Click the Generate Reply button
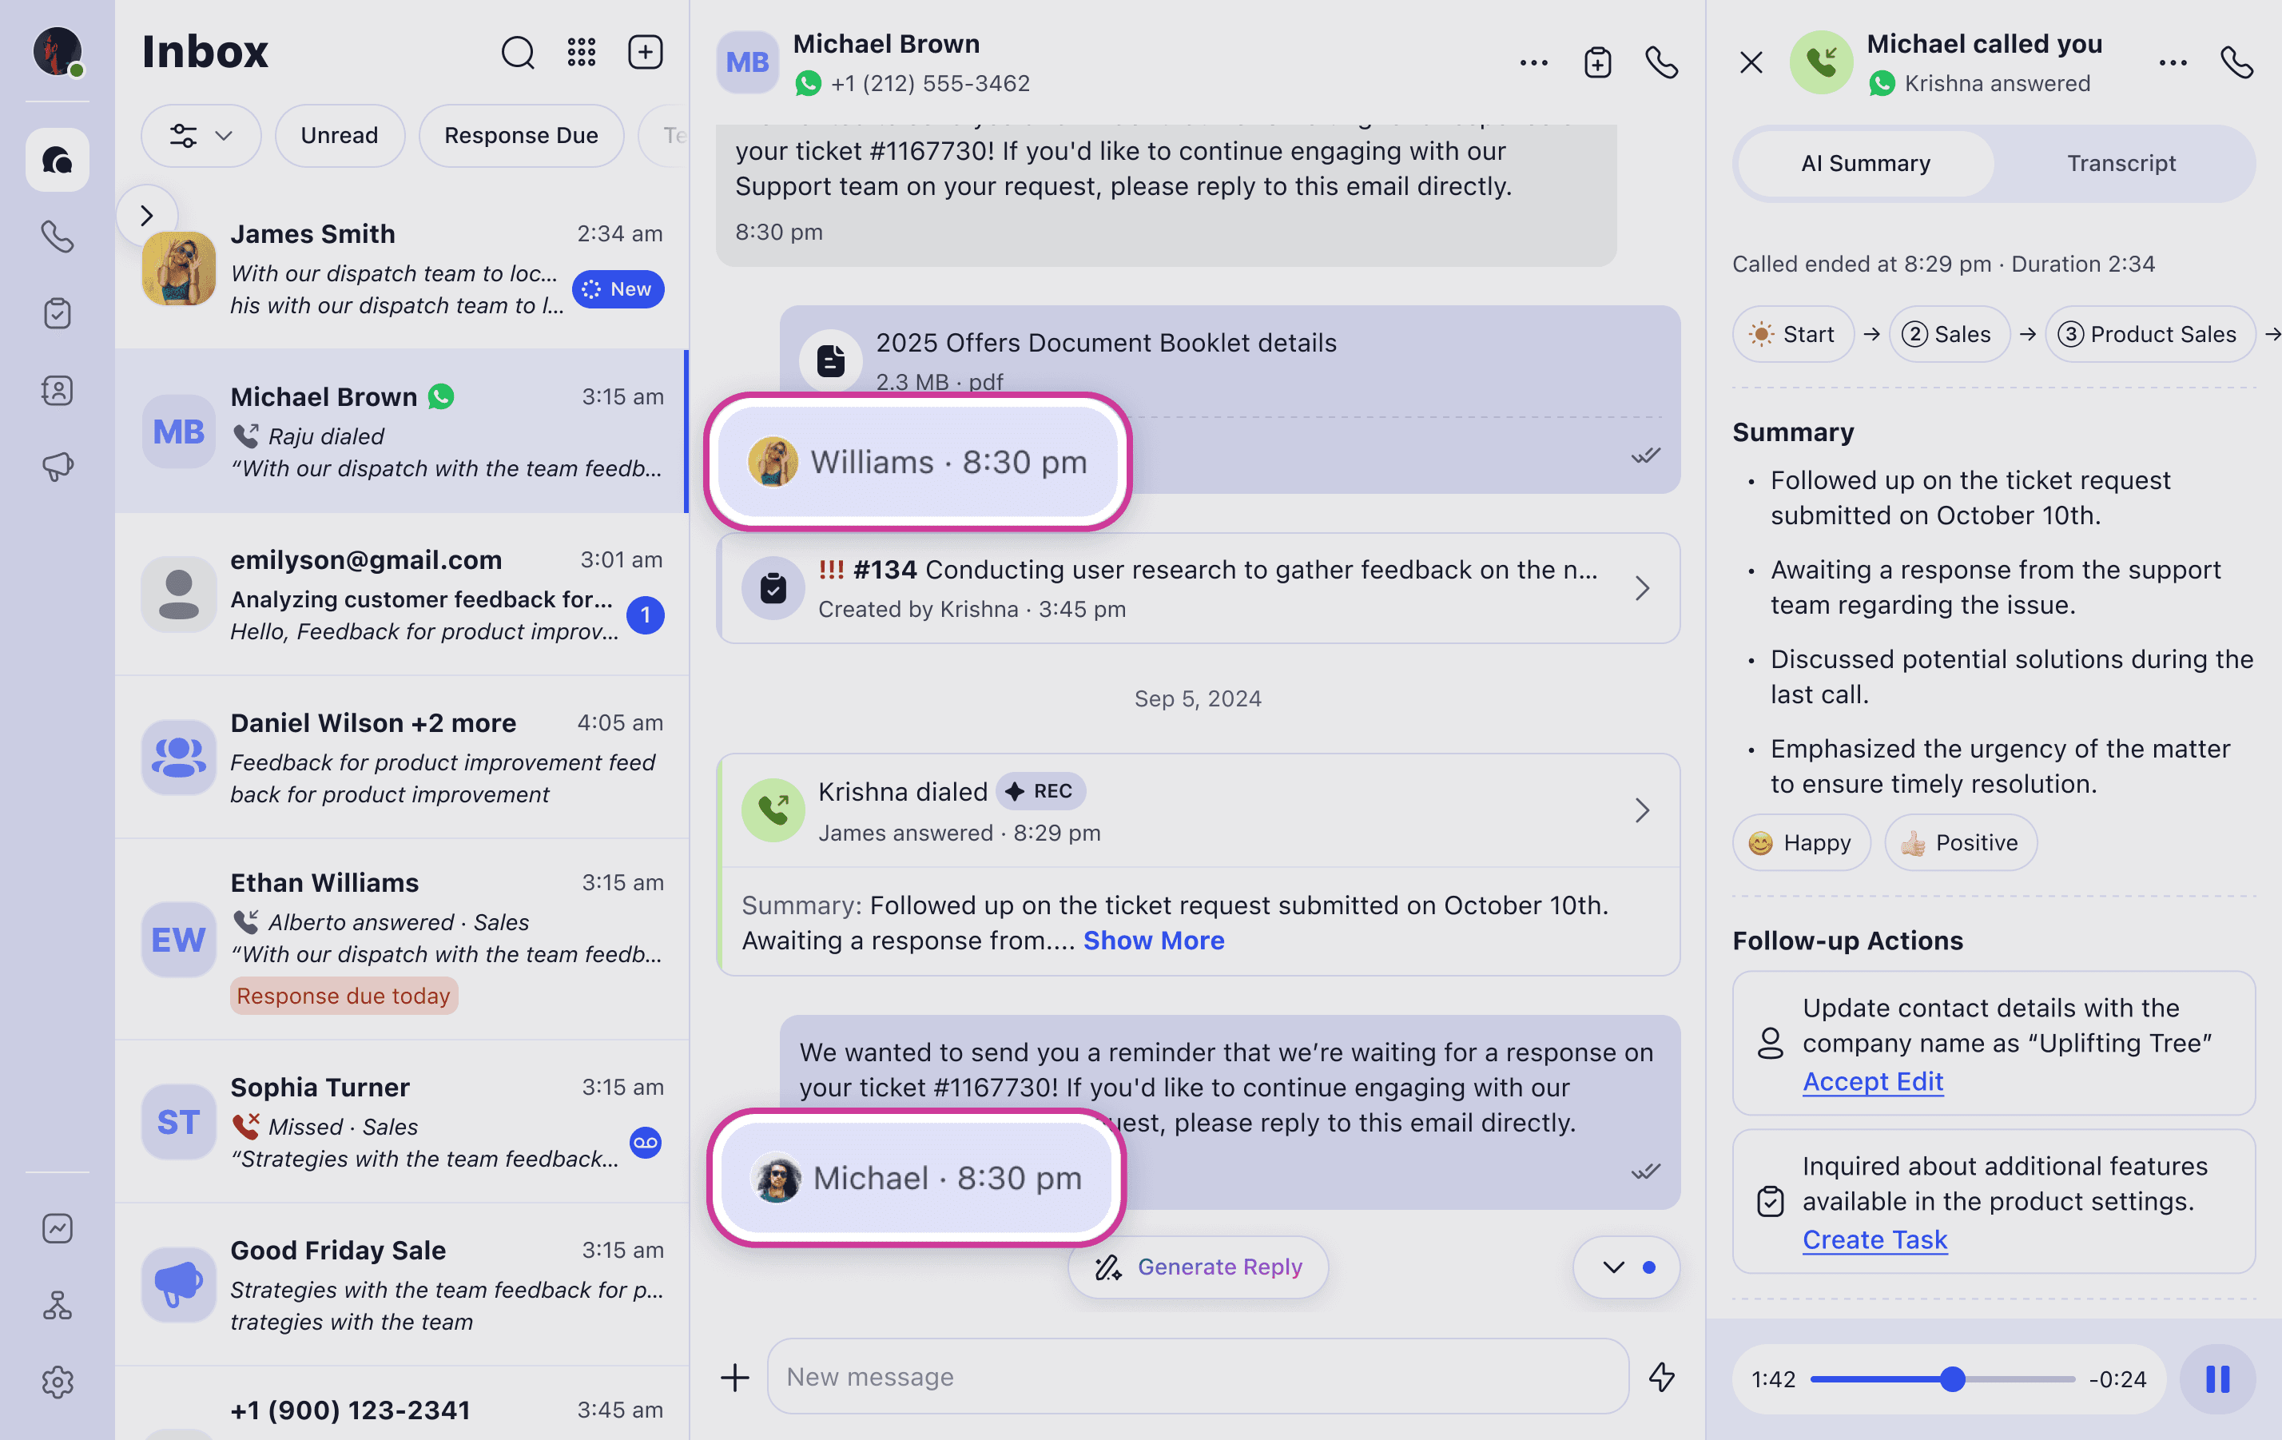 pos(1199,1267)
